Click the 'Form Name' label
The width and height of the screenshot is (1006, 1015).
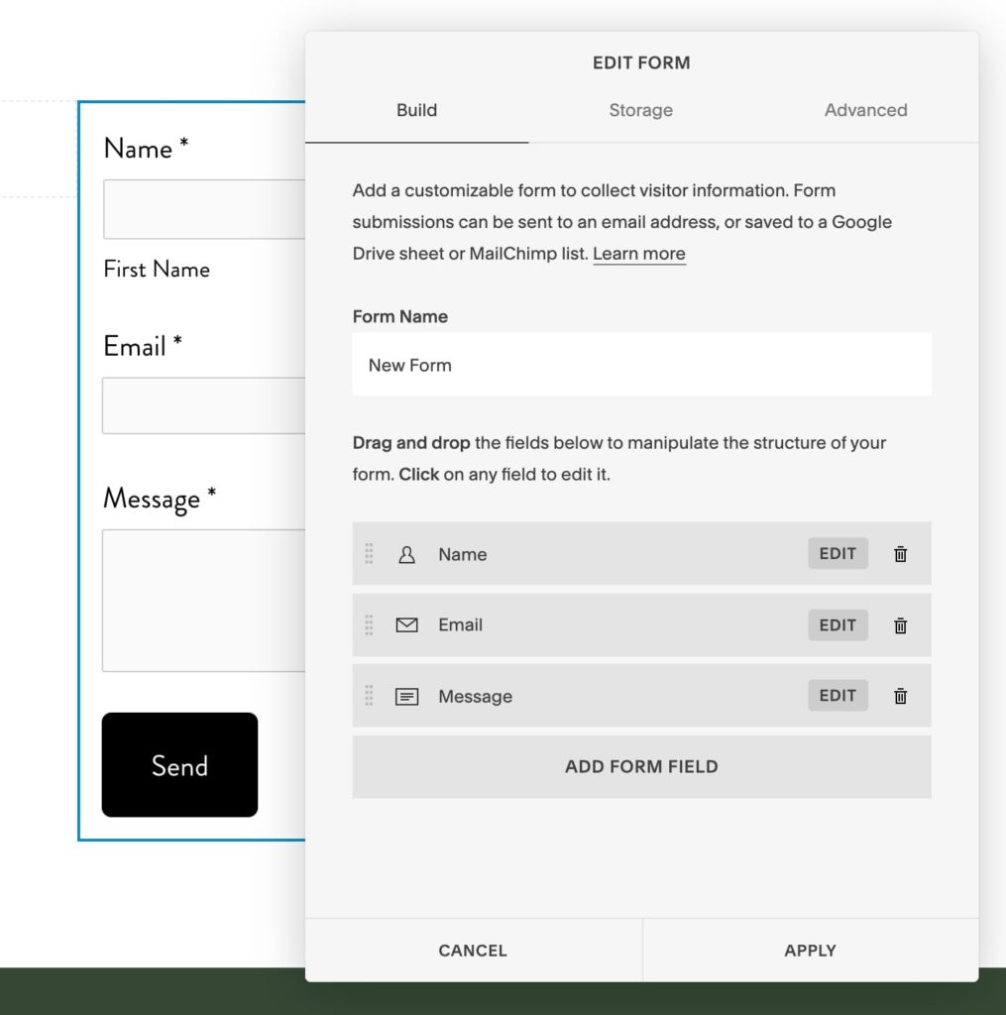tap(400, 316)
